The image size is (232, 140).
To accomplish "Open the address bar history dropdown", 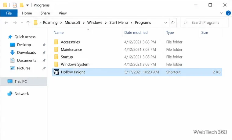I will coord(165,23).
